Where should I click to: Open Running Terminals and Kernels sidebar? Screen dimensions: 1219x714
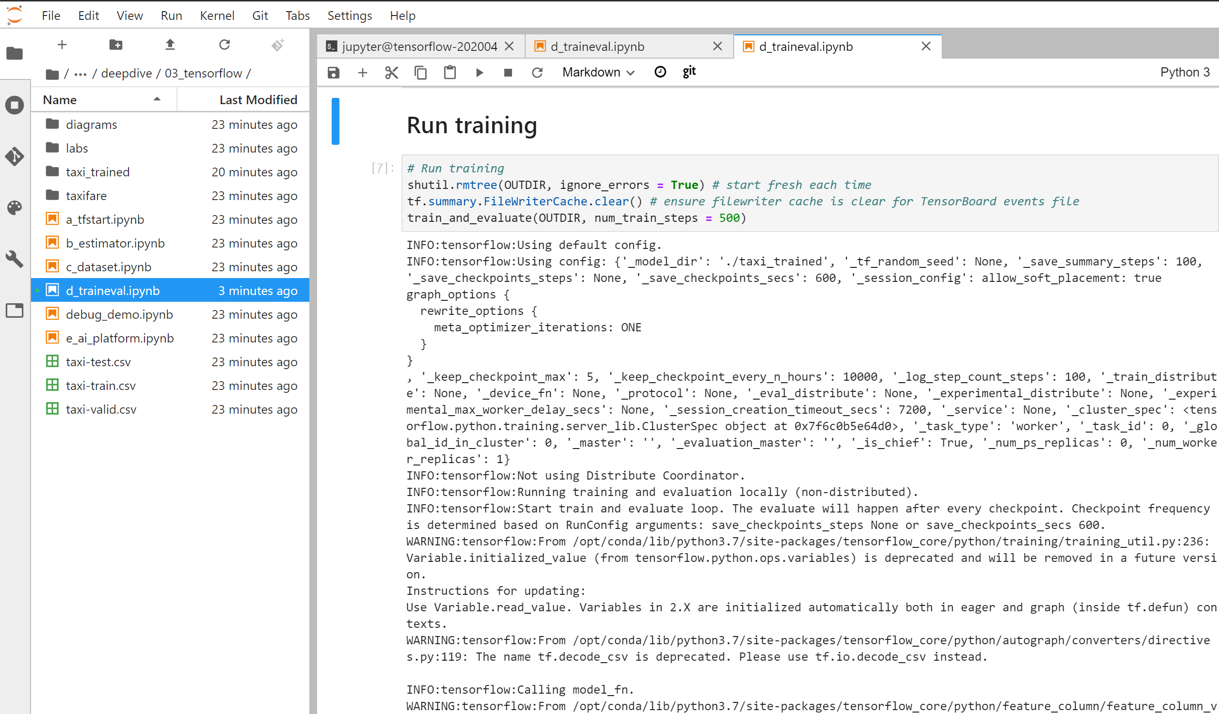pyautogui.click(x=15, y=105)
